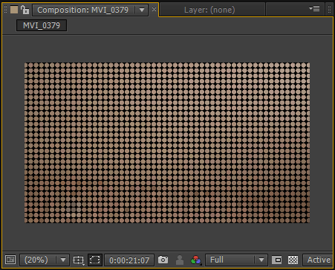Viewport: 335px width, 270px height.
Task: Open grid and guide options
Action: (x=79, y=260)
